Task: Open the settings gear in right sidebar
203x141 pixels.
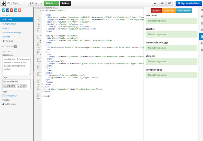Action: [x=202, y=50]
